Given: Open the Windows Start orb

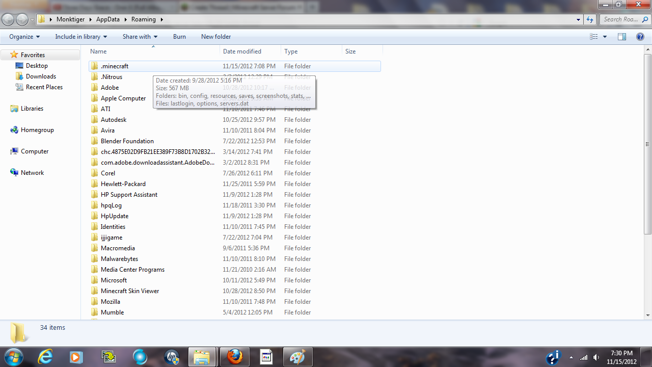Looking at the screenshot, I should tap(13, 357).
